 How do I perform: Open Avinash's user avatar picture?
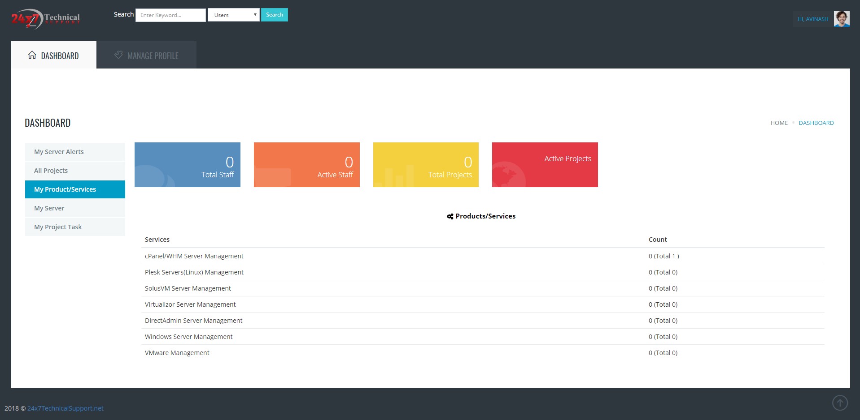coord(842,19)
